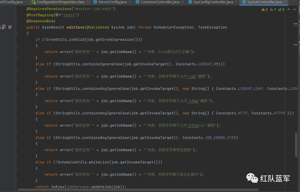The image size is (300, 192).
Task: Collapse the block under the HTTP/HTTPS check
Action: [16, 119]
